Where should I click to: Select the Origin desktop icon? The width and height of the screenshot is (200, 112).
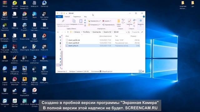pos(44,37)
